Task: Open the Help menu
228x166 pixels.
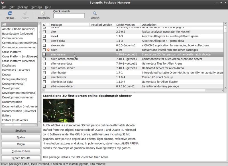Action: tap(48, 7)
